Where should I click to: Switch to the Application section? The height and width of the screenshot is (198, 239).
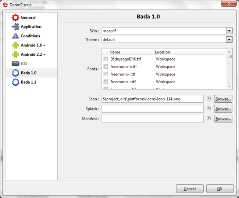pos(31,27)
